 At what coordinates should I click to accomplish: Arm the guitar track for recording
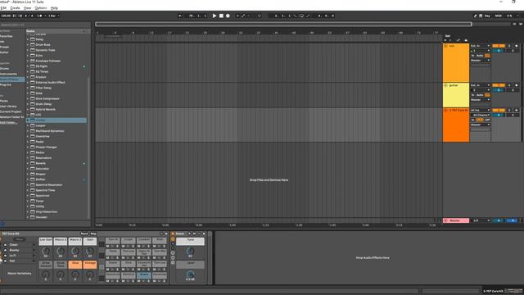pos(517,85)
